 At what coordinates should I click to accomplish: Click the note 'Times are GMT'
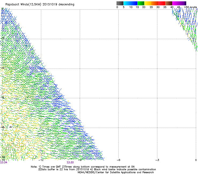(x=52, y=167)
